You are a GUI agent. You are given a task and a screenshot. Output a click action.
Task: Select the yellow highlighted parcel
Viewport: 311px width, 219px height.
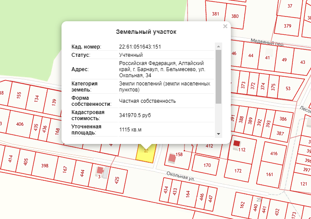145,155
